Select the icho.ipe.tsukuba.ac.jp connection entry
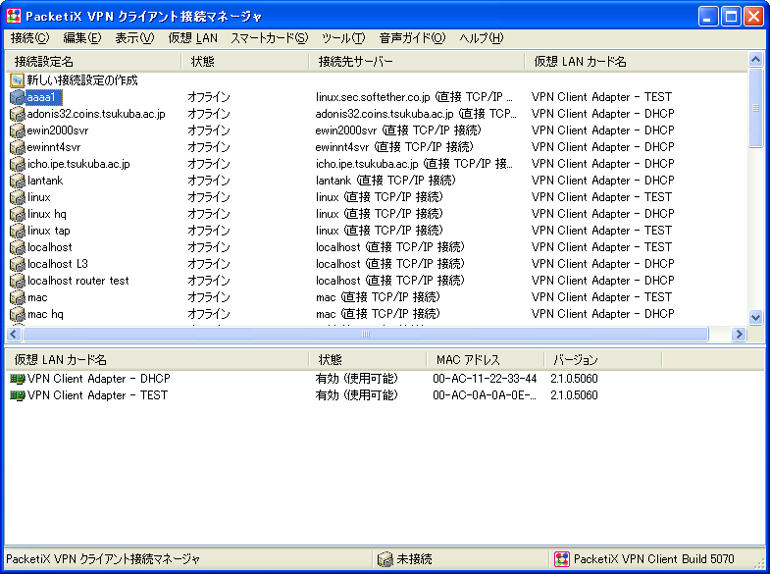The image size is (770, 574). 78,164
